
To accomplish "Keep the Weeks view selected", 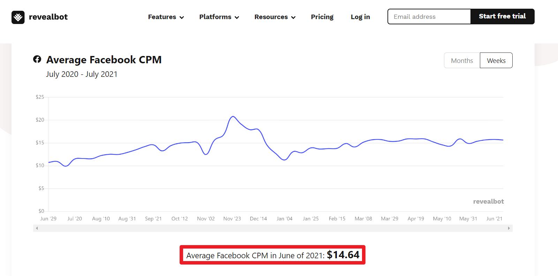I will click(496, 60).
